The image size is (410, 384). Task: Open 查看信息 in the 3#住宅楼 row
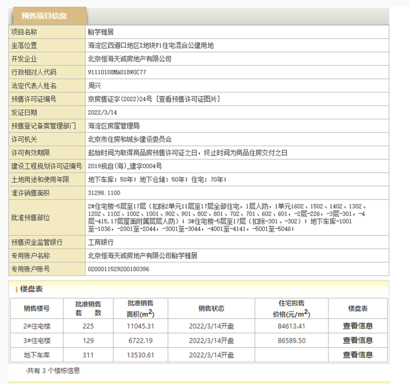pos(358,340)
